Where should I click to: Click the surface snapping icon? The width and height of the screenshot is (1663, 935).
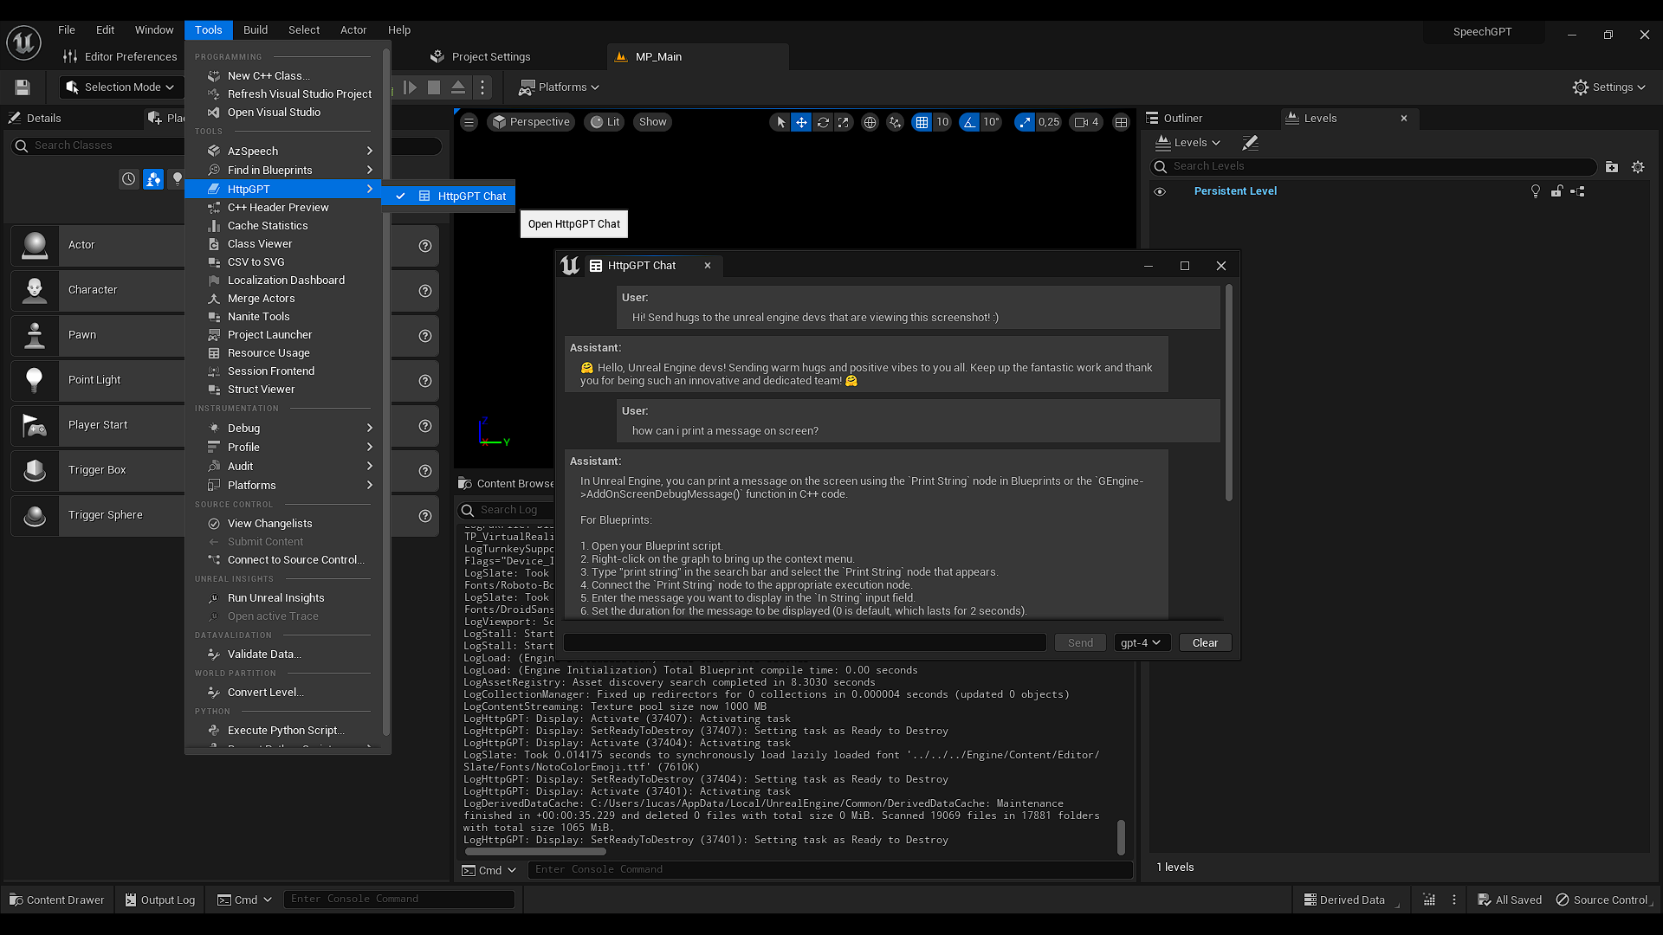pos(895,122)
